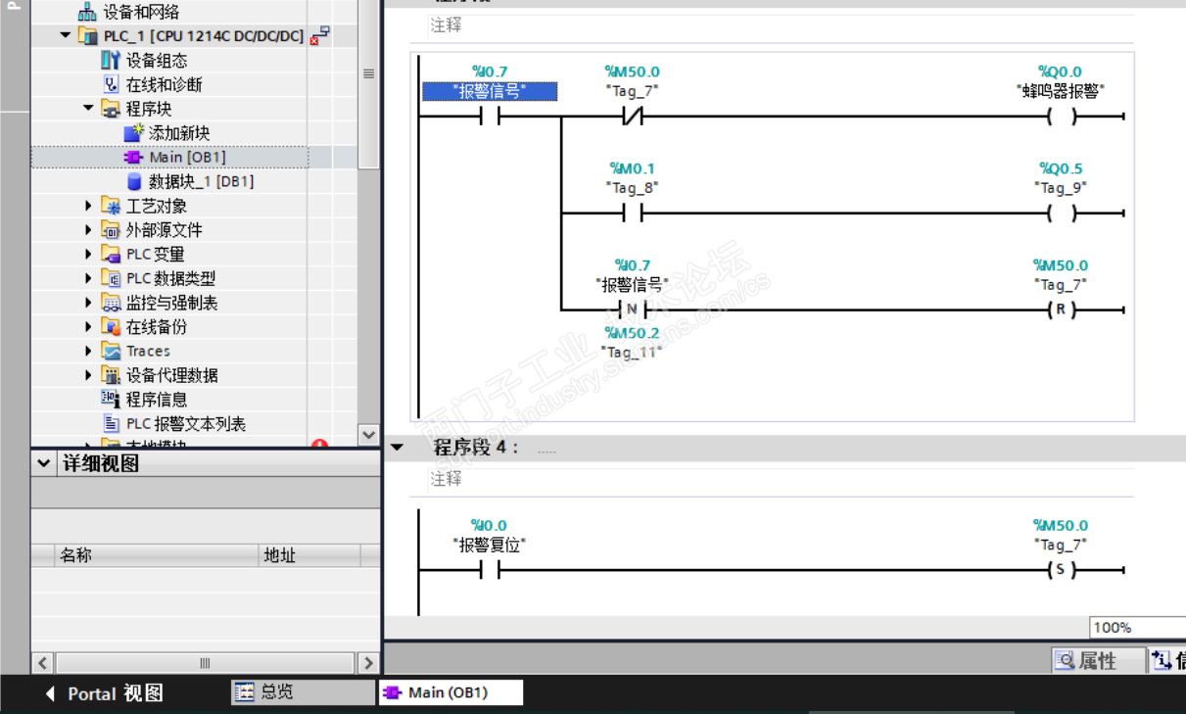Screen dimensions: 1186x714
Task: Select the 数据块_1 [DB1] tree row
Action: click(169, 181)
